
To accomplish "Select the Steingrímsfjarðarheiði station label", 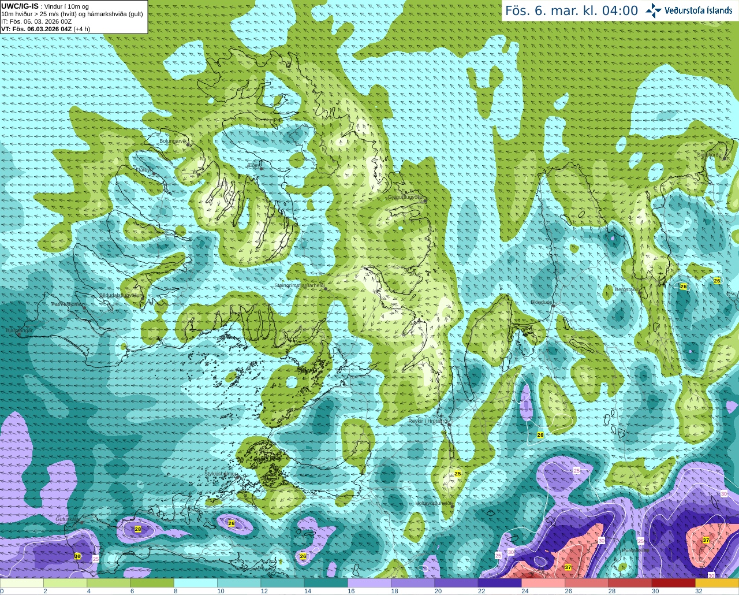I will click(299, 285).
